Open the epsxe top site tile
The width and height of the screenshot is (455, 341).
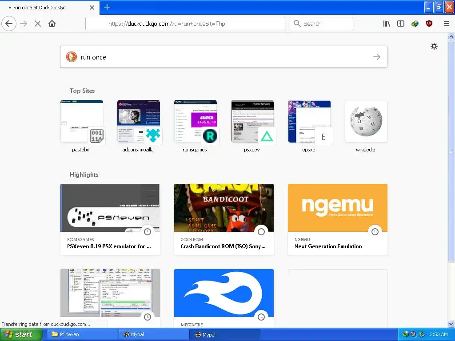(x=309, y=122)
